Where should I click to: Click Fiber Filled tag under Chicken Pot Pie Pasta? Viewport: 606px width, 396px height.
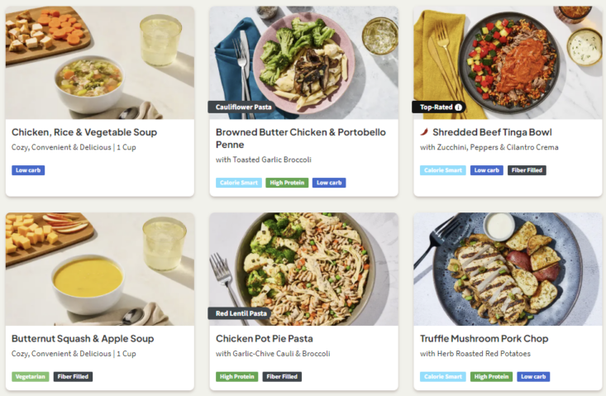[282, 377]
